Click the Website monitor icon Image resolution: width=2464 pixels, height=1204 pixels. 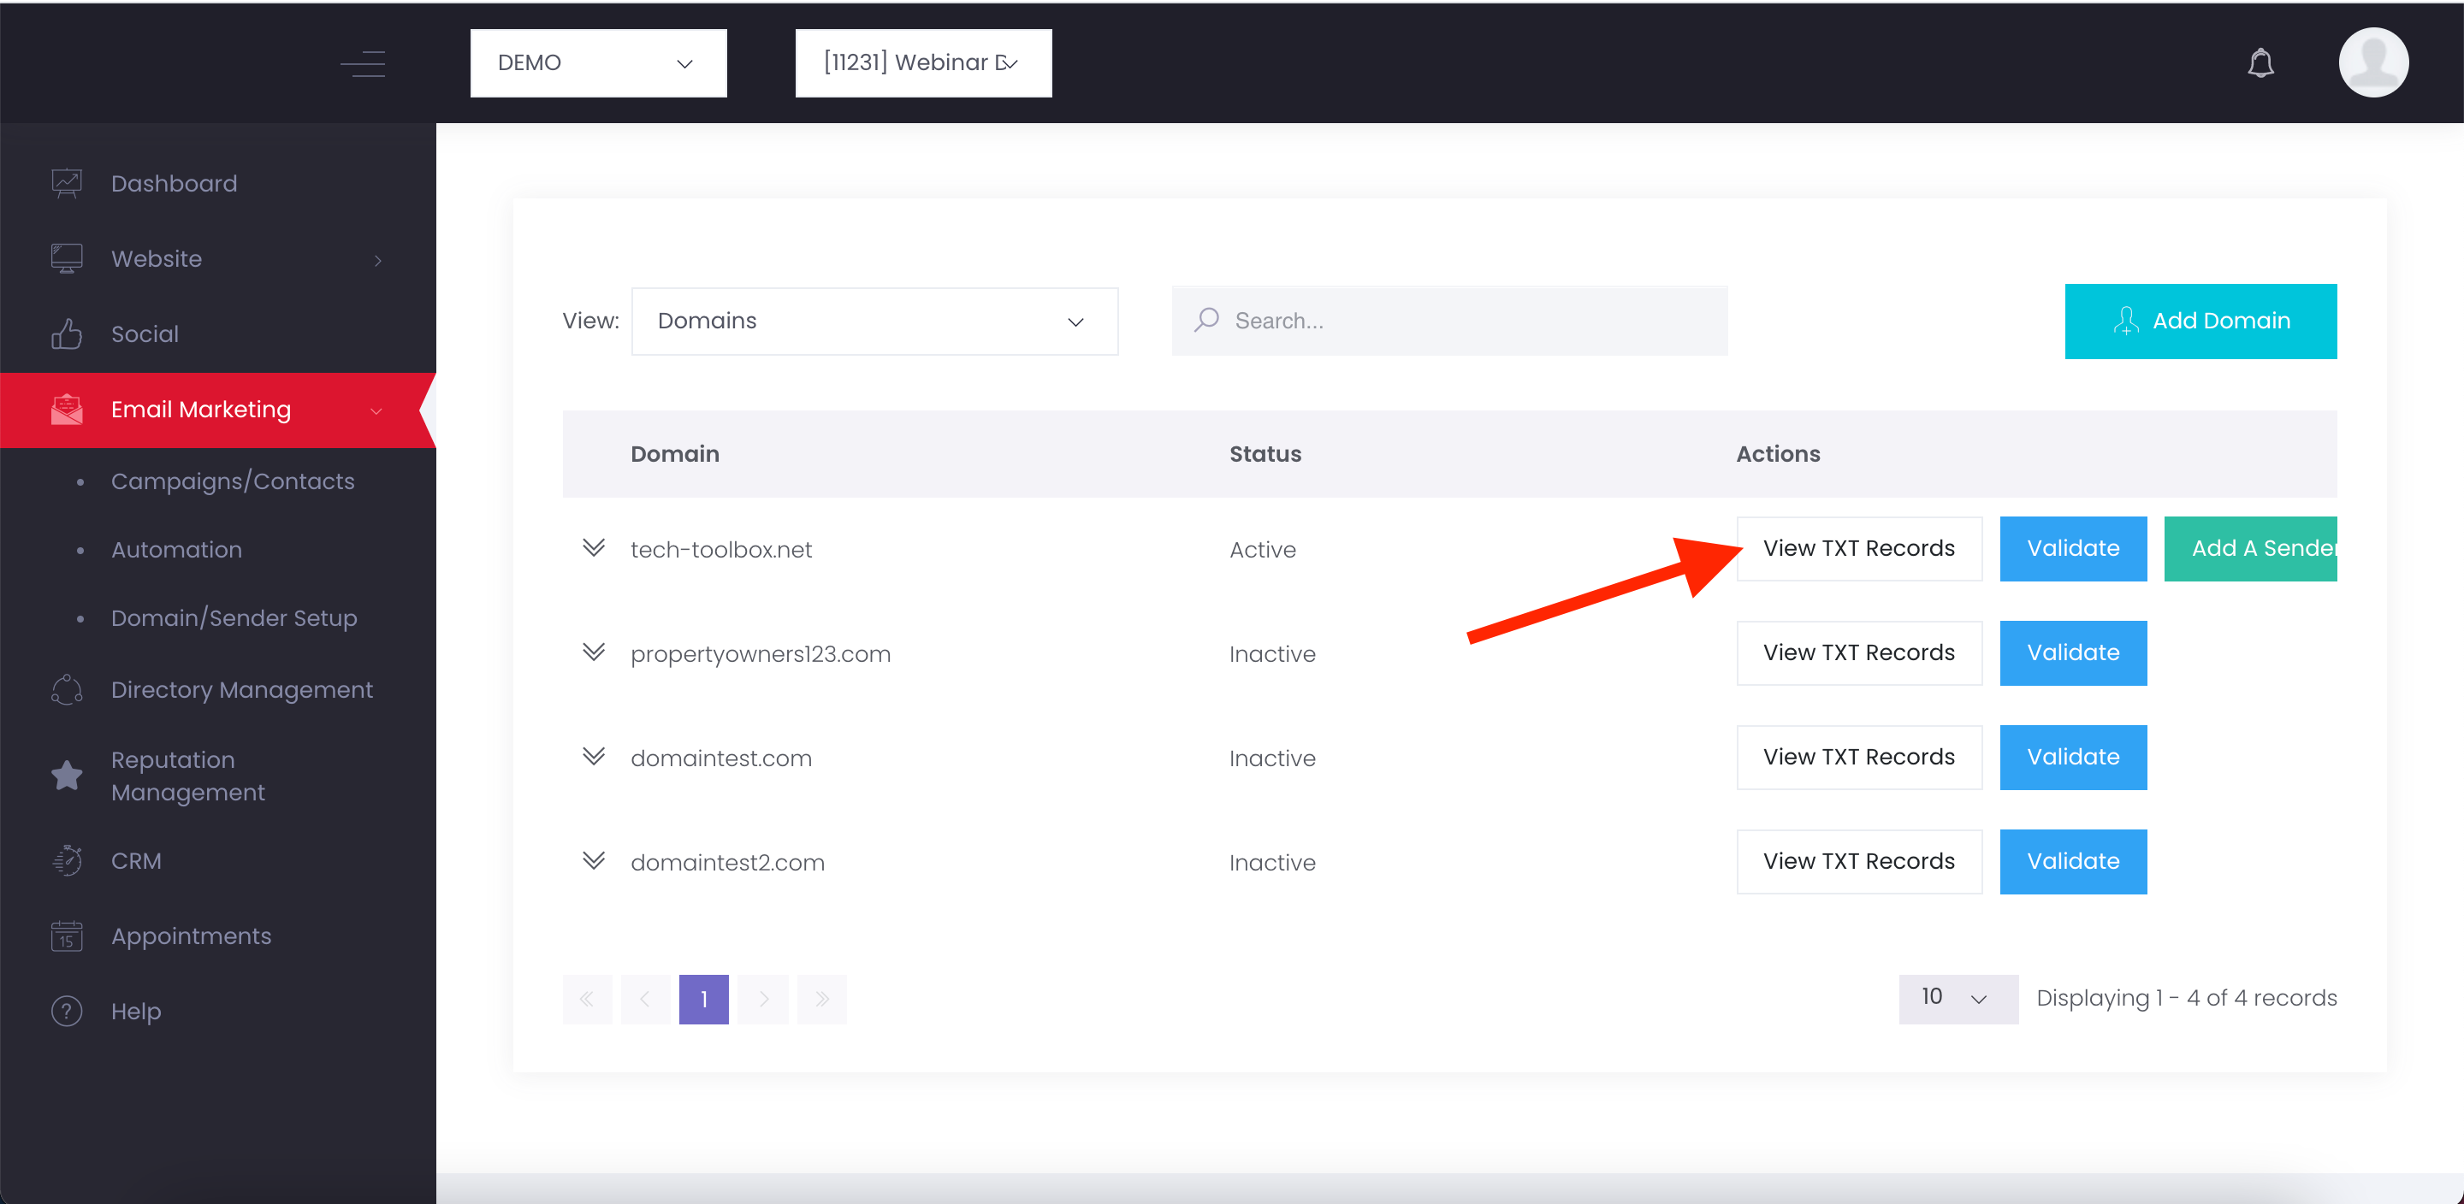66,258
